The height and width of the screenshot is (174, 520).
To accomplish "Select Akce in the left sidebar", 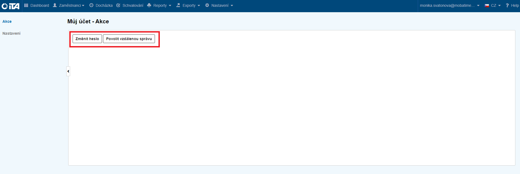I will [x=7, y=21].
